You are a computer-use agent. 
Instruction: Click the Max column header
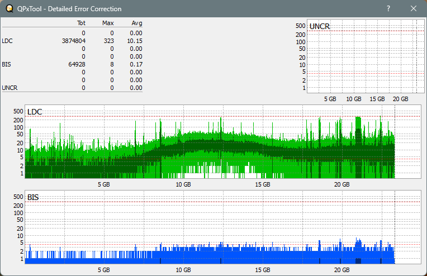tap(108, 23)
